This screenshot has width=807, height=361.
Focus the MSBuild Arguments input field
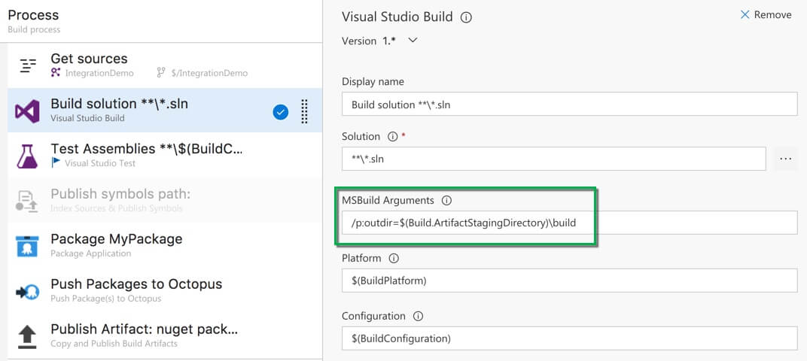[570, 223]
